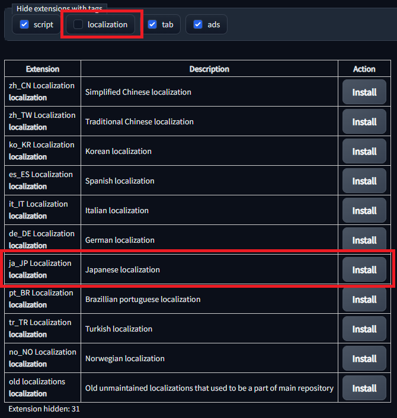
Task: Uncheck the tab tag checkbox
Action: [152, 24]
